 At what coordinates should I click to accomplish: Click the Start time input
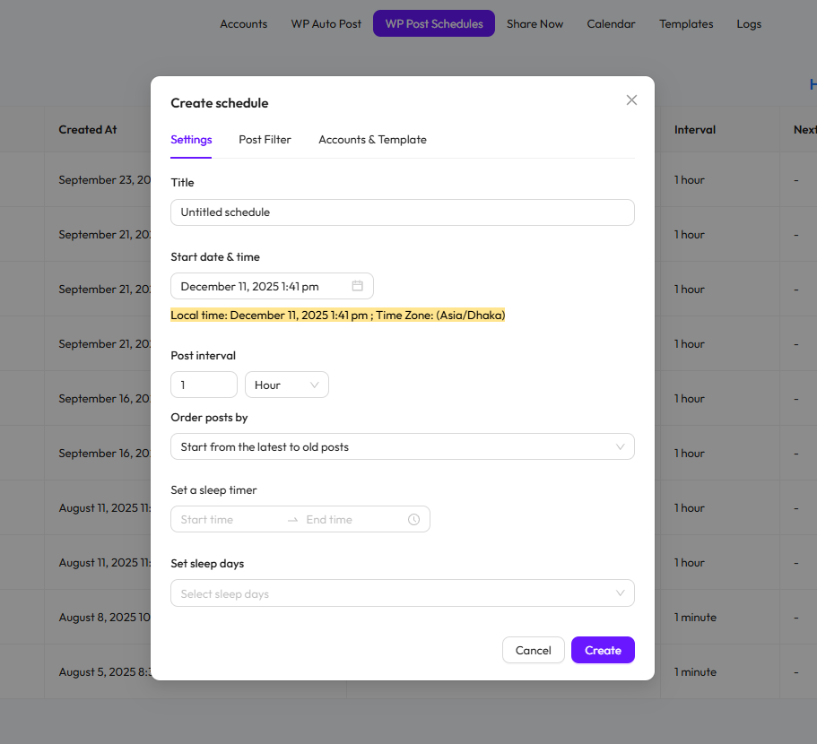pyautogui.click(x=227, y=520)
